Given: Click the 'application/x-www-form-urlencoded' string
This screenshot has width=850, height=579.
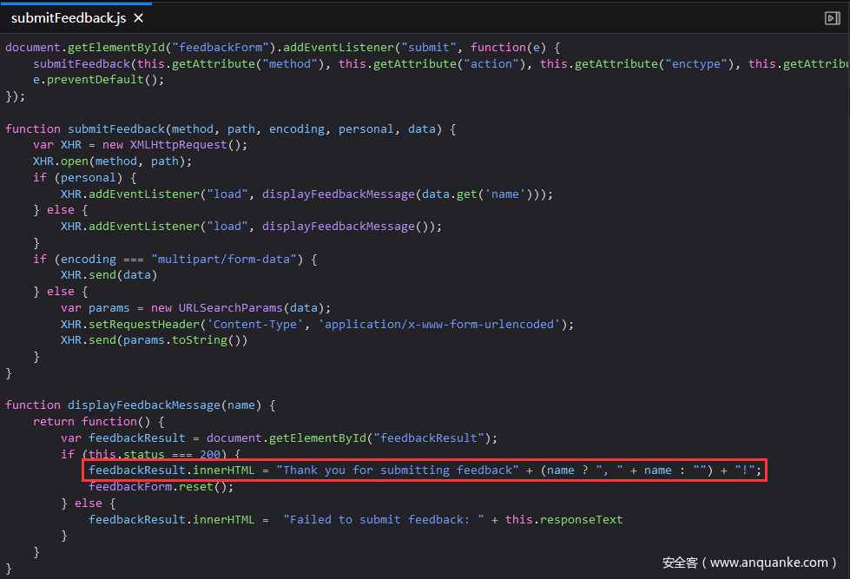Looking at the screenshot, I should click(x=442, y=324).
